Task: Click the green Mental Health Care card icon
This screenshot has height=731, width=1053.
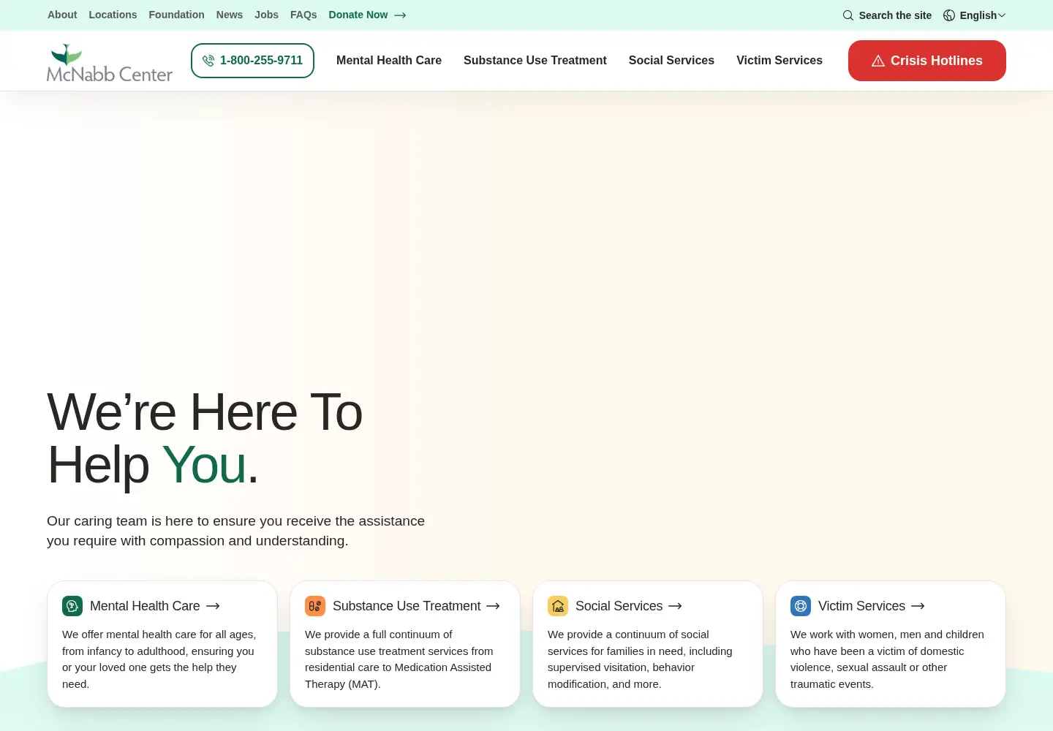Action: (72, 606)
